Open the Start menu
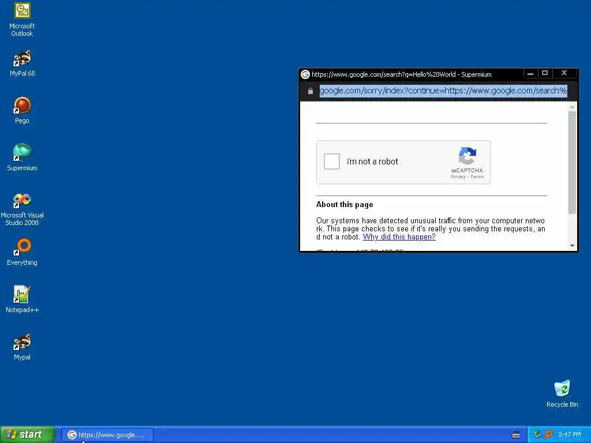Viewport: 591px width, 443px height. click(28, 434)
